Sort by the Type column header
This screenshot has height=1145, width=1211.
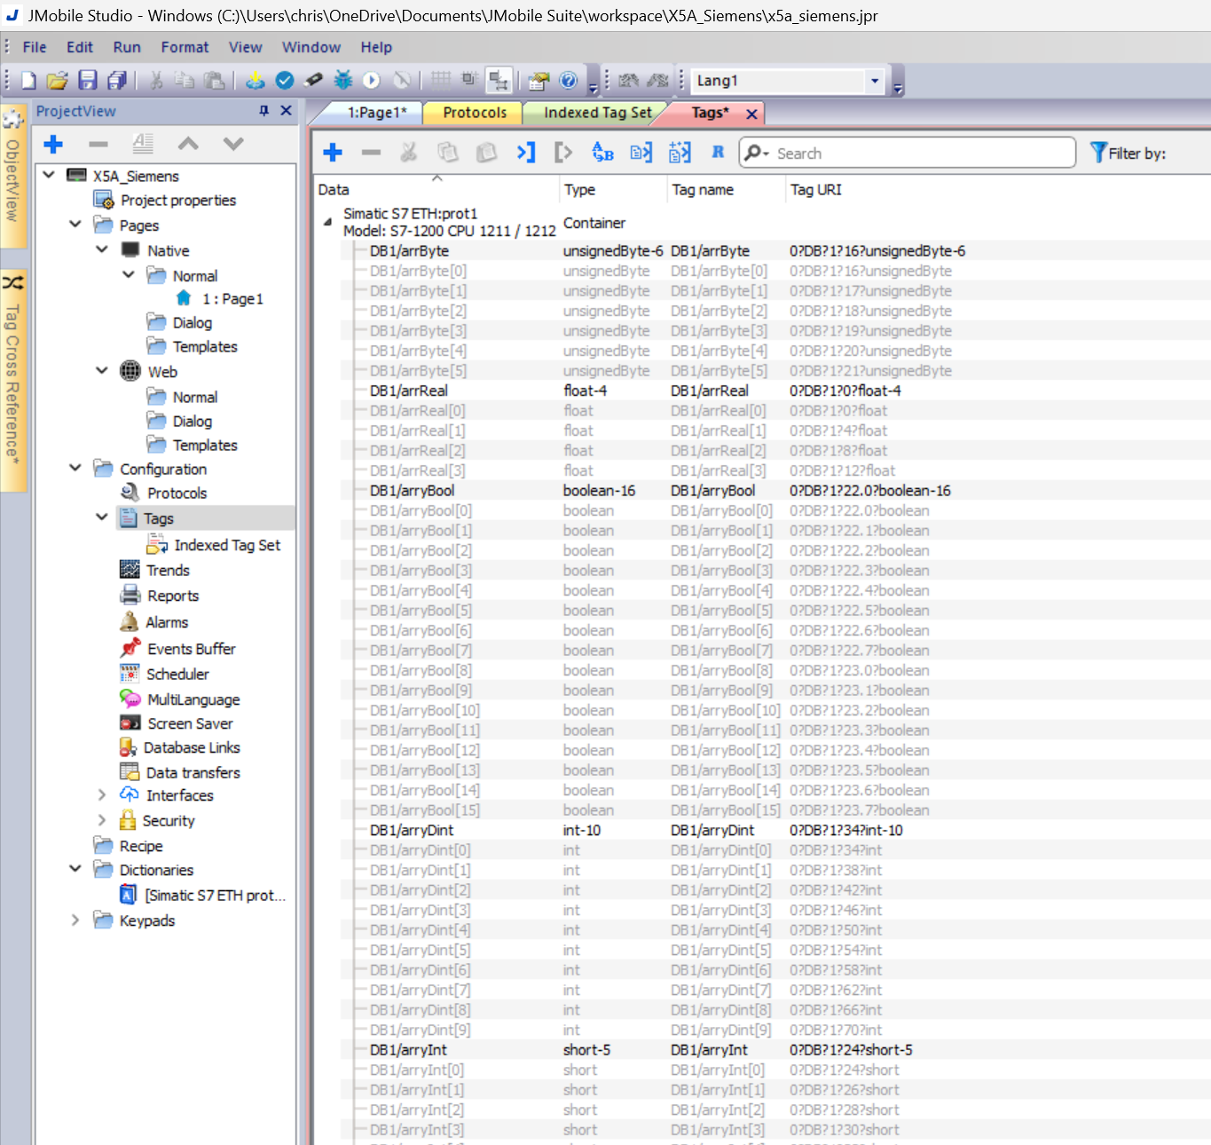(x=613, y=189)
